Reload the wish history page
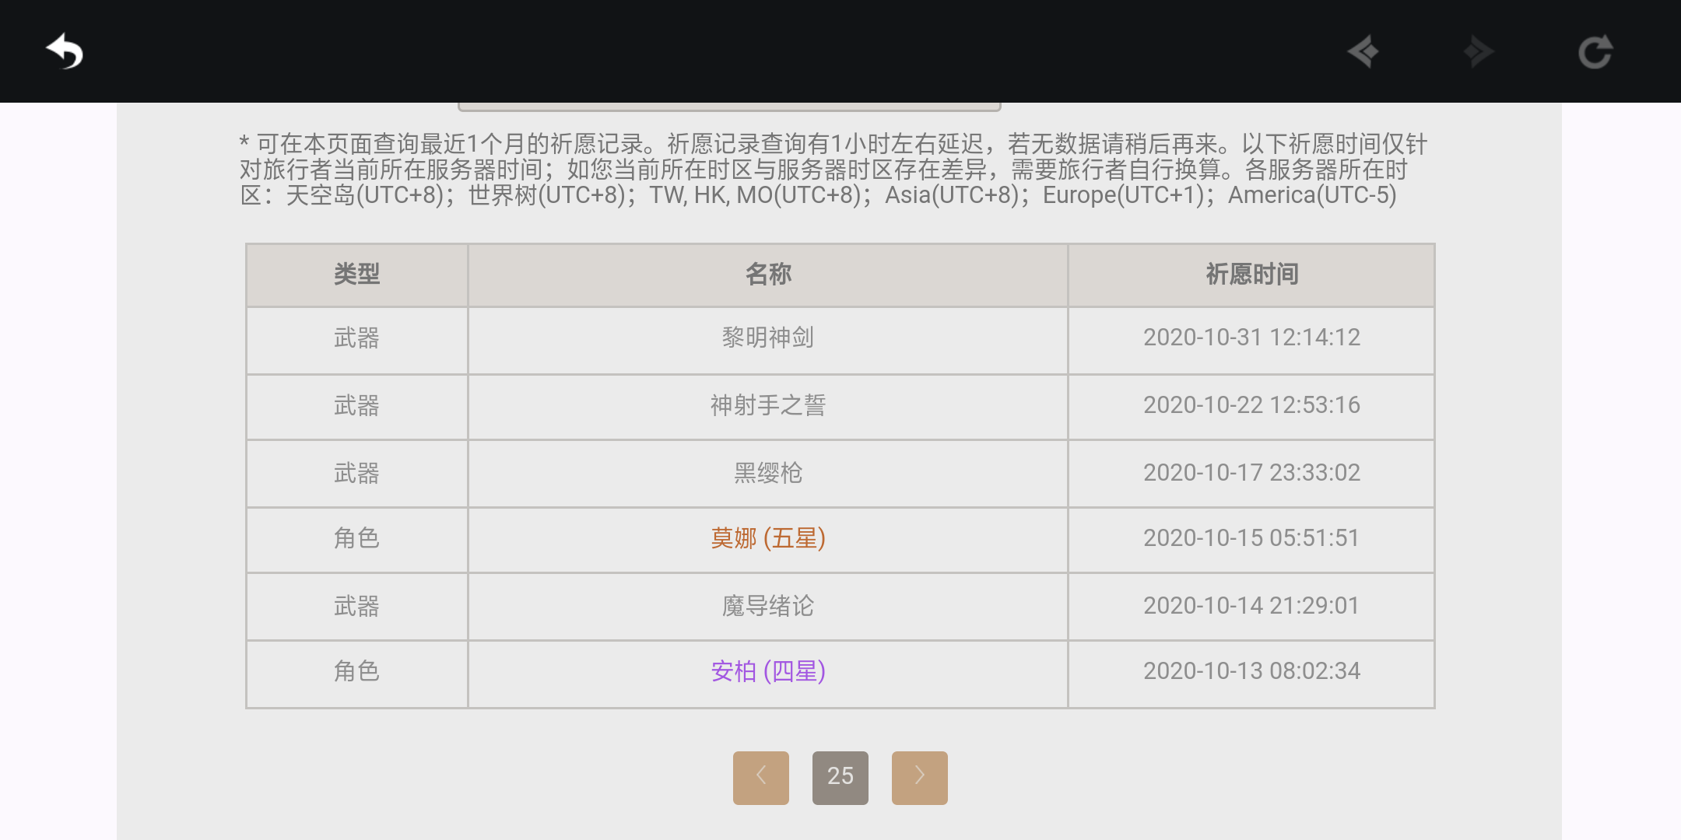 (1595, 52)
